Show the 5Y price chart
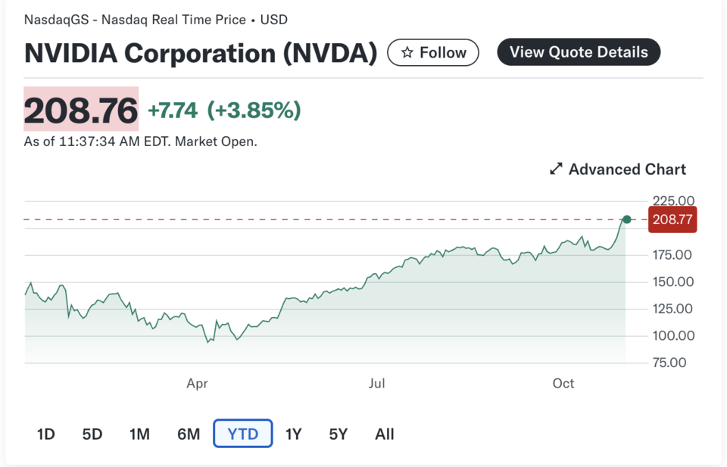The height and width of the screenshot is (467, 727). click(338, 434)
